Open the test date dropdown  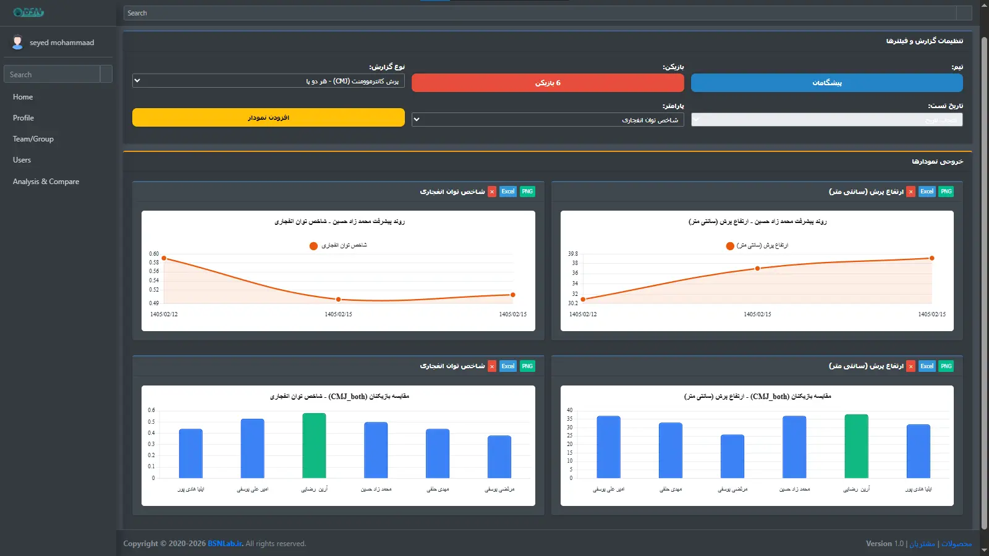click(826, 120)
